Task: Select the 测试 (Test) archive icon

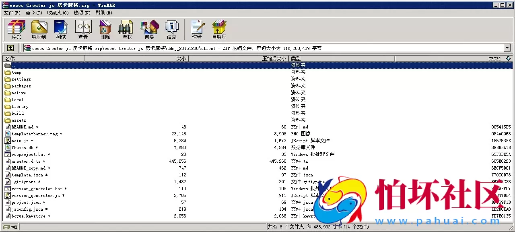Action: [61, 29]
